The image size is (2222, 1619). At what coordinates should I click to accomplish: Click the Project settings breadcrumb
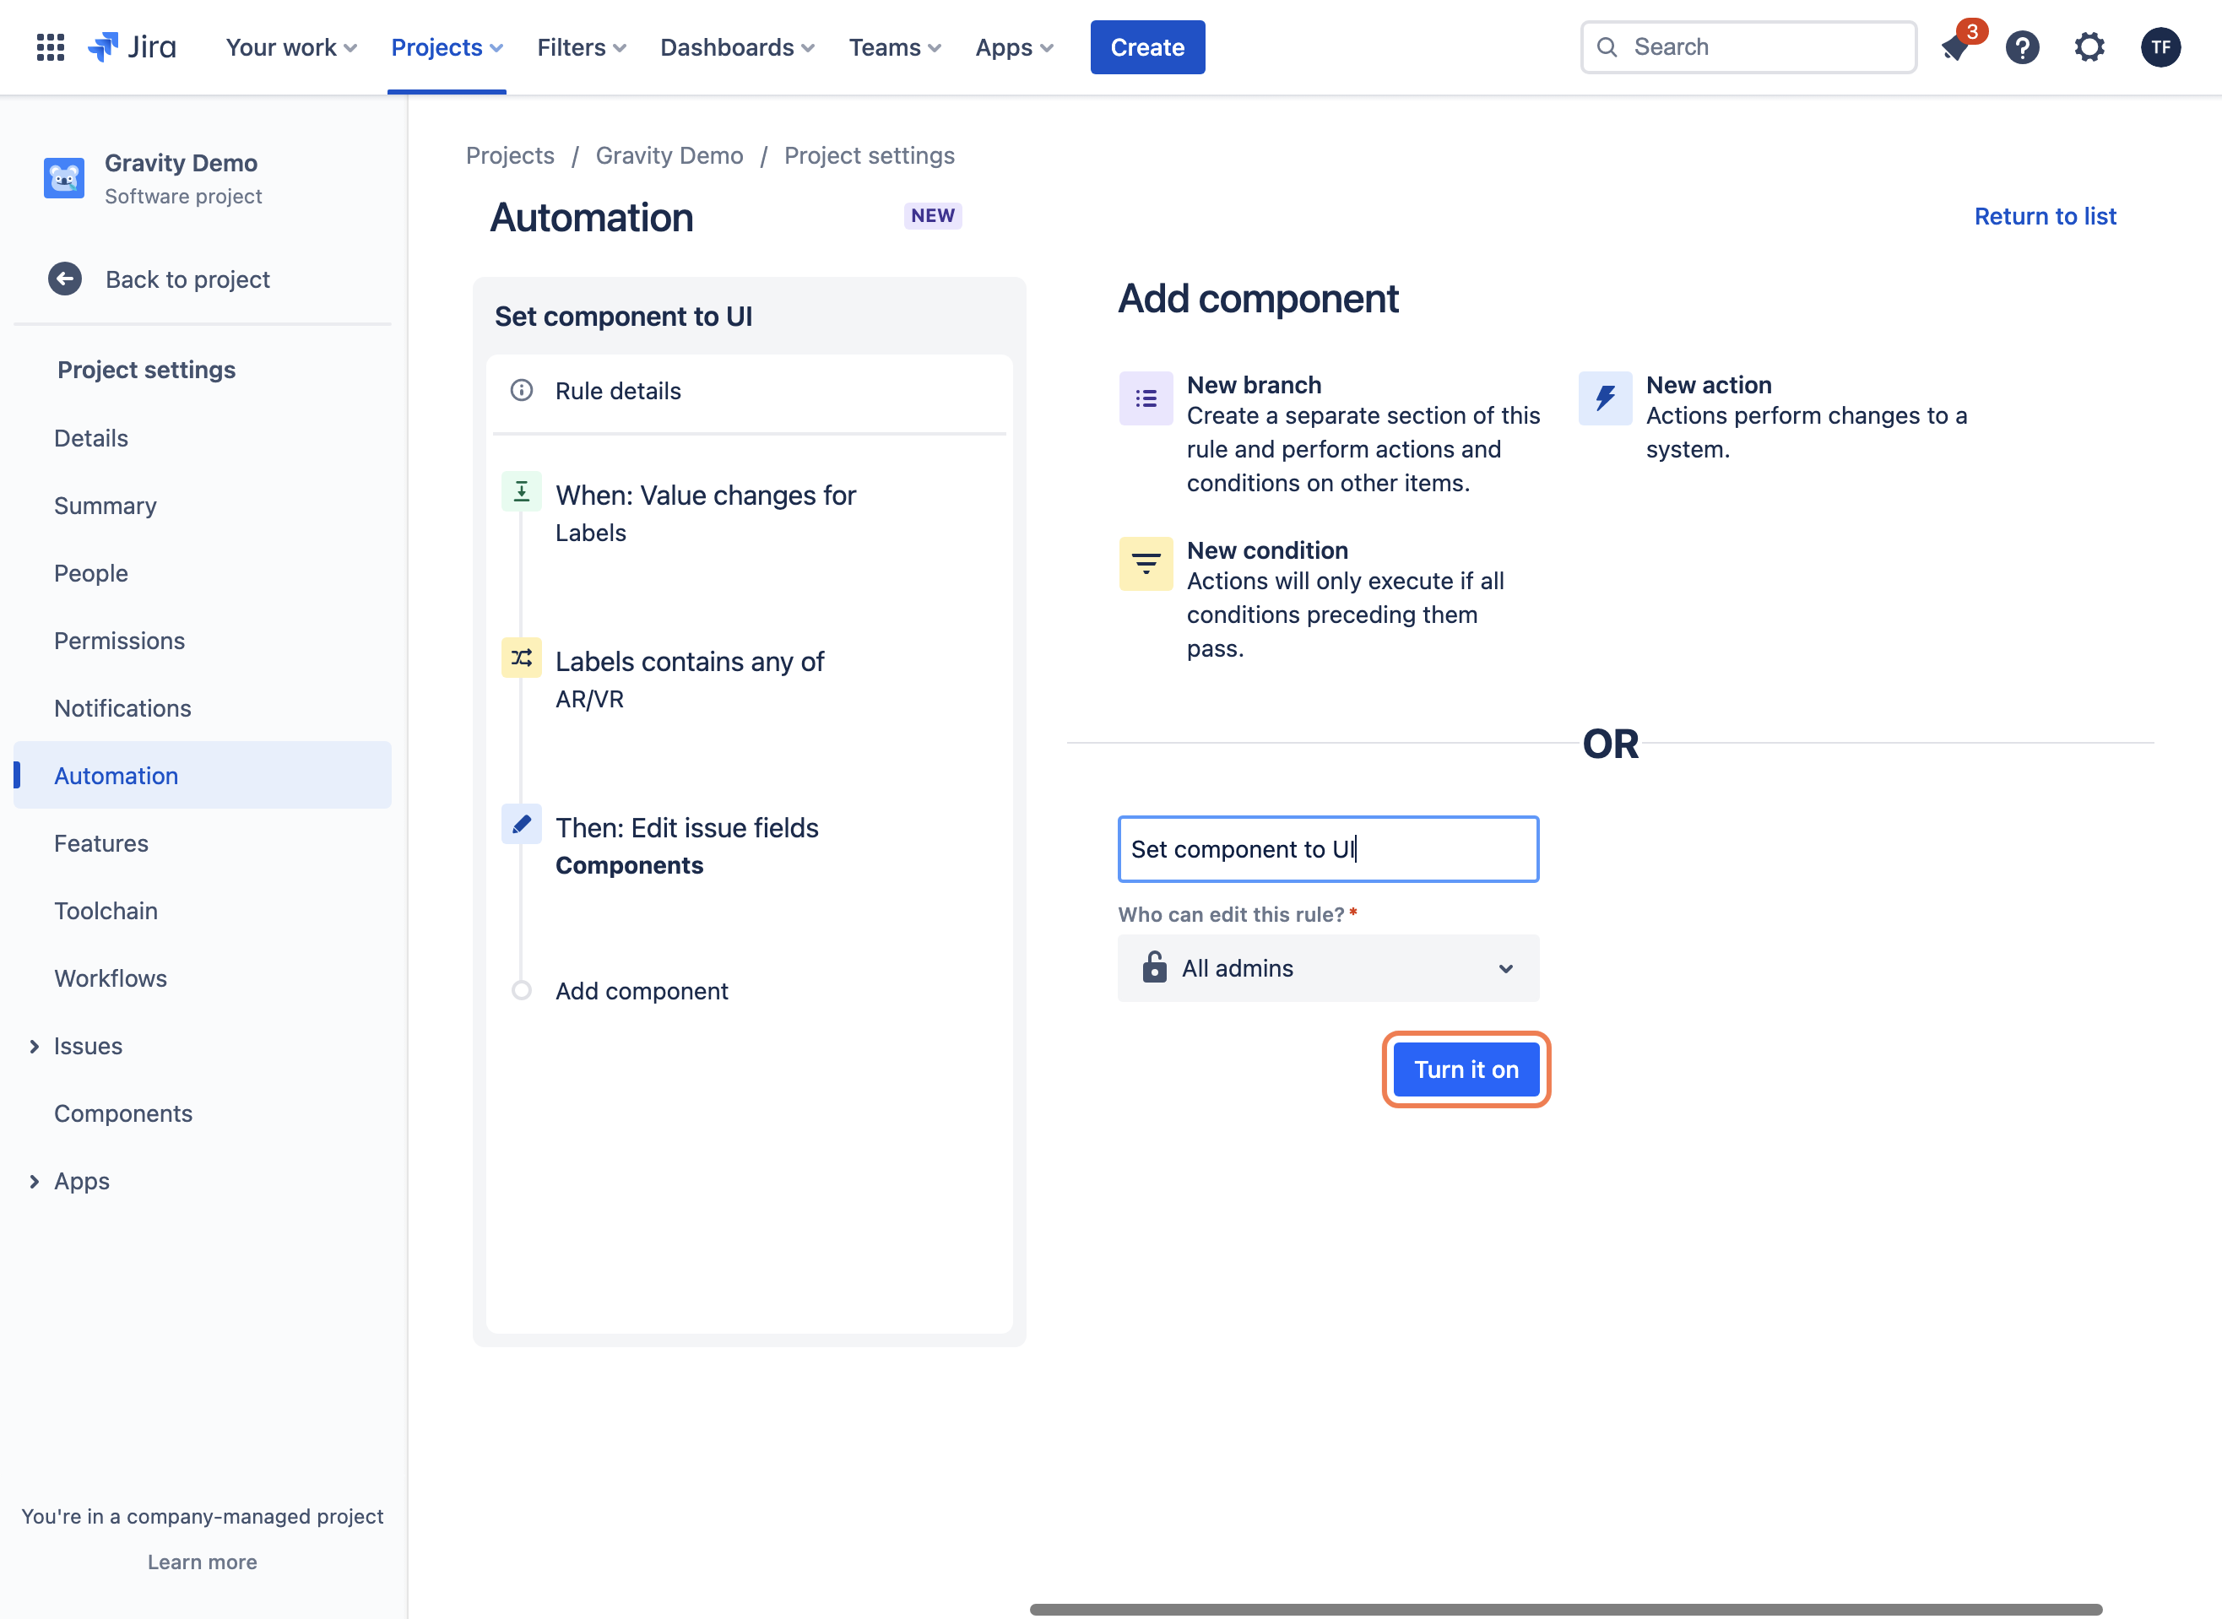pyautogui.click(x=870, y=156)
